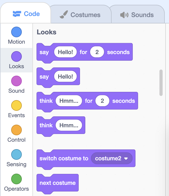
Task: Open the Sounds tab
Action: (137, 14)
